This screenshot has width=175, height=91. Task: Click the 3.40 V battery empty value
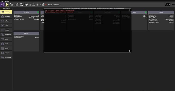coord(145,17)
